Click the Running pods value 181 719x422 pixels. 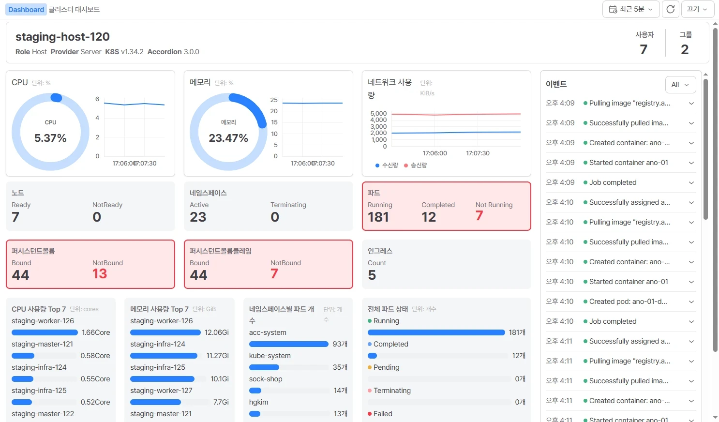[378, 217]
